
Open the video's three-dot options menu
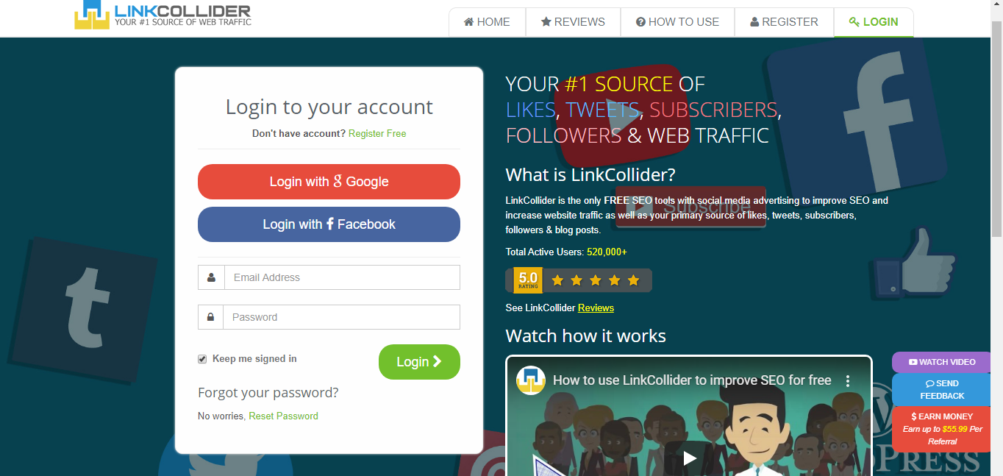pyautogui.click(x=847, y=381)
